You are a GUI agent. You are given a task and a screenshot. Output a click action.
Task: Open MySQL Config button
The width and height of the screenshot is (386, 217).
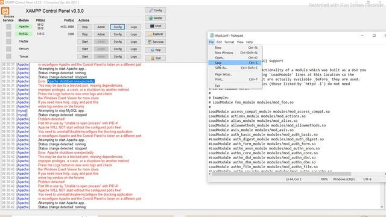tap(118, 34)
